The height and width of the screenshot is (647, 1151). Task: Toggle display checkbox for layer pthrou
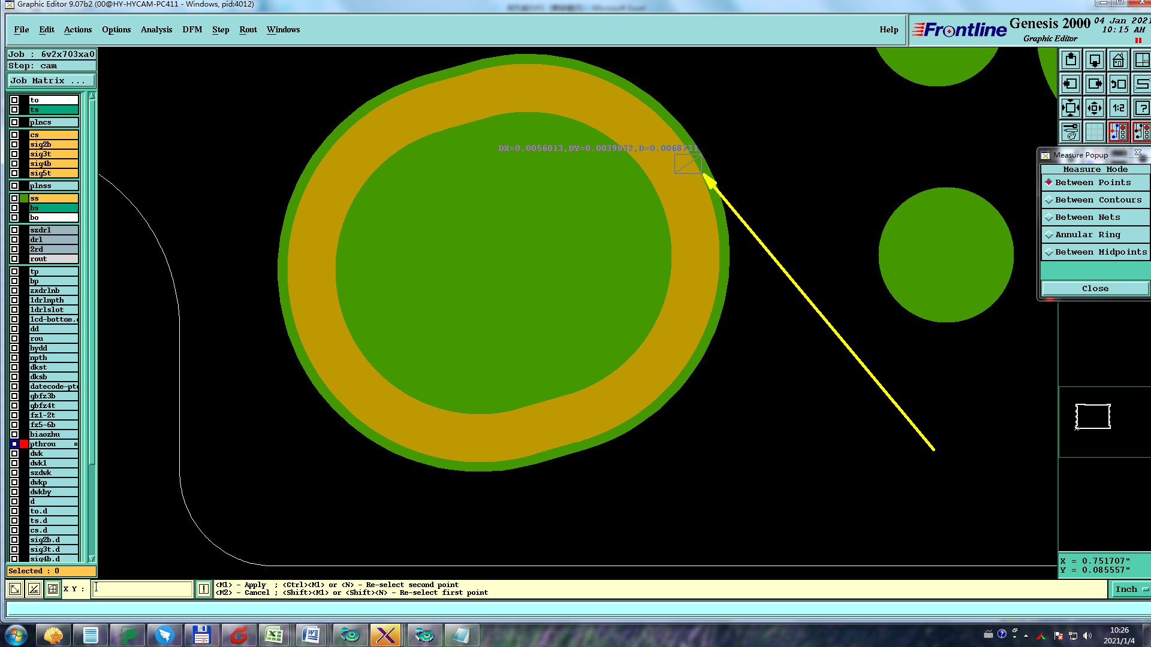14,444
